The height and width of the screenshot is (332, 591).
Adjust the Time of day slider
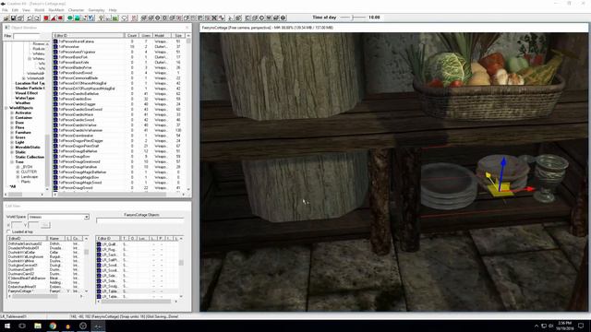(353, 18)
